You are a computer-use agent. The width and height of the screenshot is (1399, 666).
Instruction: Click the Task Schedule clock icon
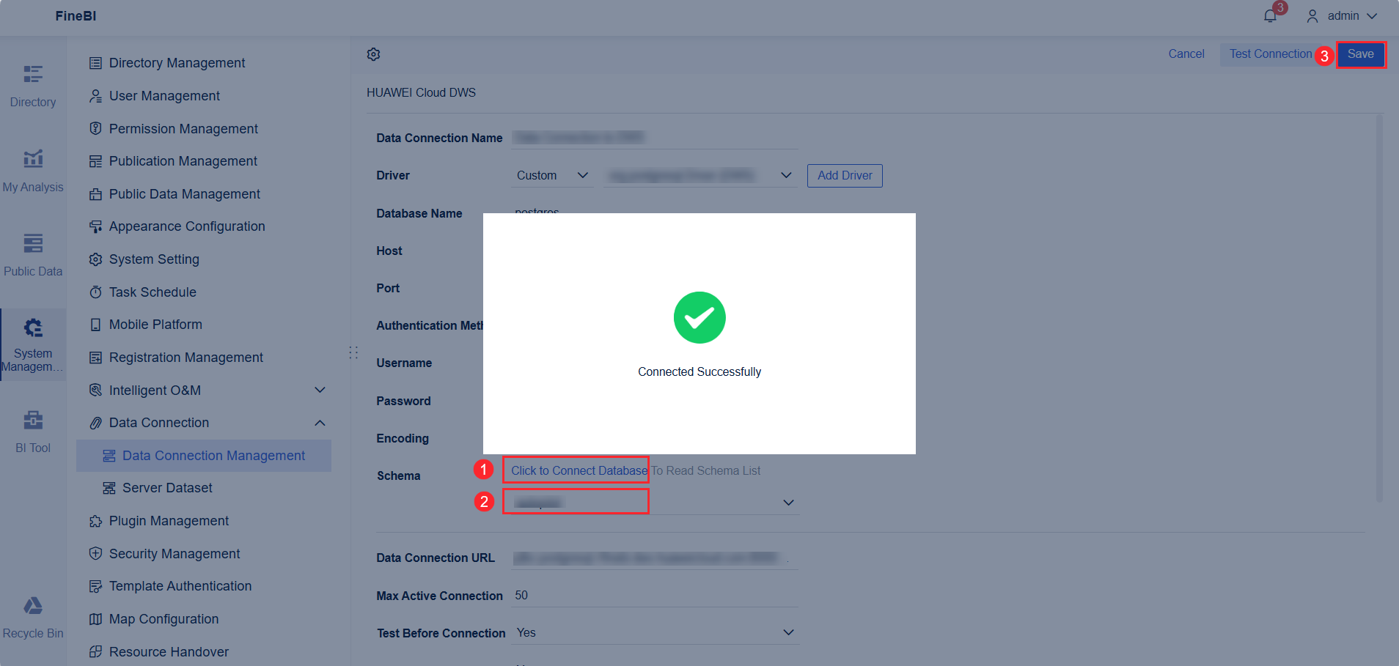point(95,292)
